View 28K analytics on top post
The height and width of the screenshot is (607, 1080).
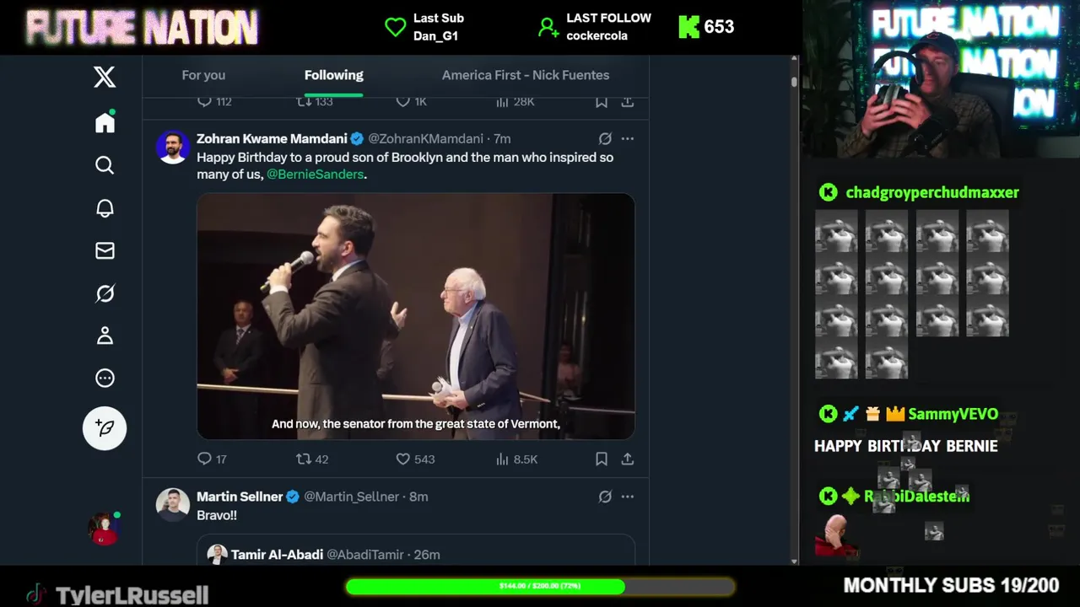coord(515,101)
